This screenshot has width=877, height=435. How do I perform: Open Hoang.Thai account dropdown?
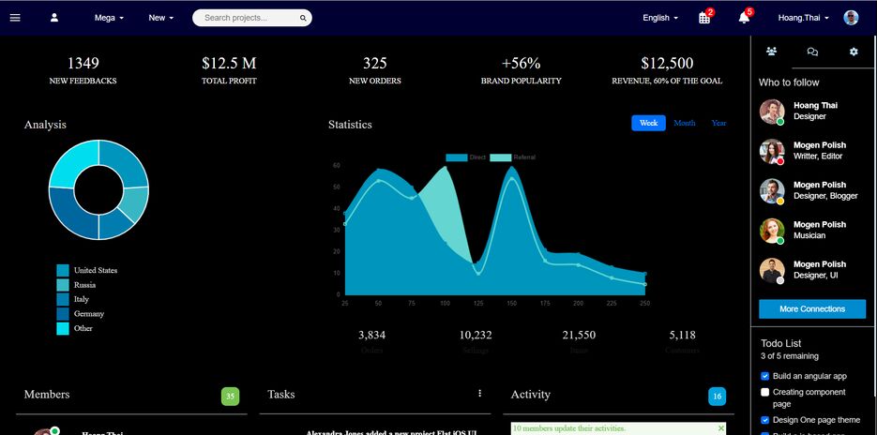pos(803,18)
